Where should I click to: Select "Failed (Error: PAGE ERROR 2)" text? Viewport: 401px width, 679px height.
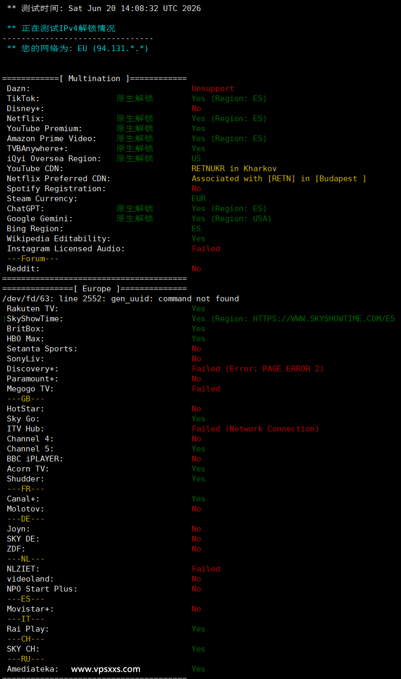click(258, 369)
